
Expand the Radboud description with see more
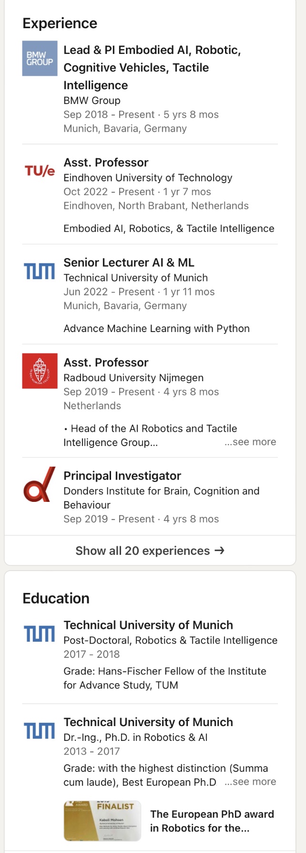(250, 442)
